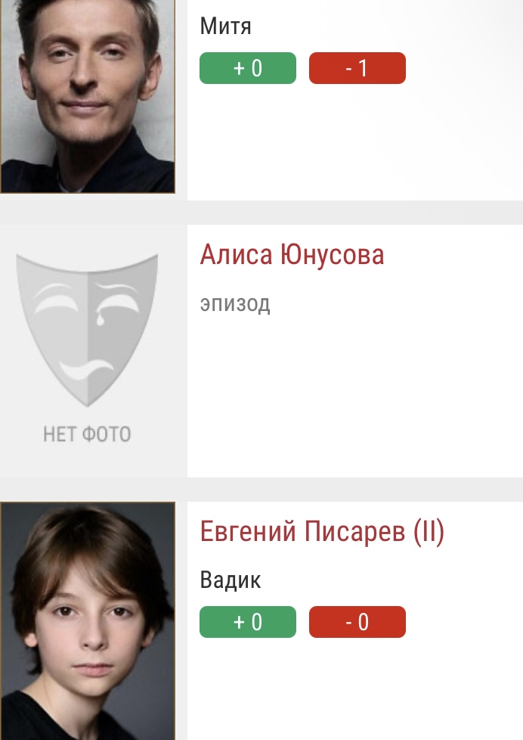This screenshot has width=523, height=740.
Task: Click the theater mask placeholder icon
Action: click(87, 330)
